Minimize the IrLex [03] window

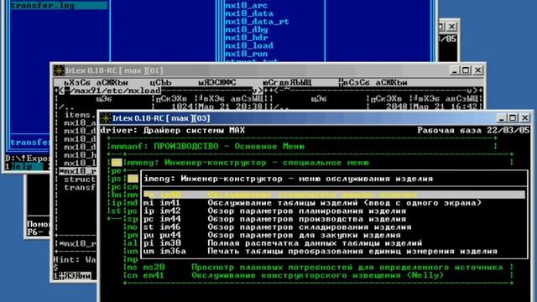(502, 118)
